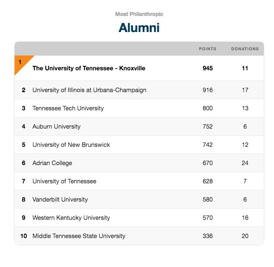This screenshot has height=267, width=274.
Task: Click the Most Philanthropic subtitle
Action: click(x=139, y=14)
